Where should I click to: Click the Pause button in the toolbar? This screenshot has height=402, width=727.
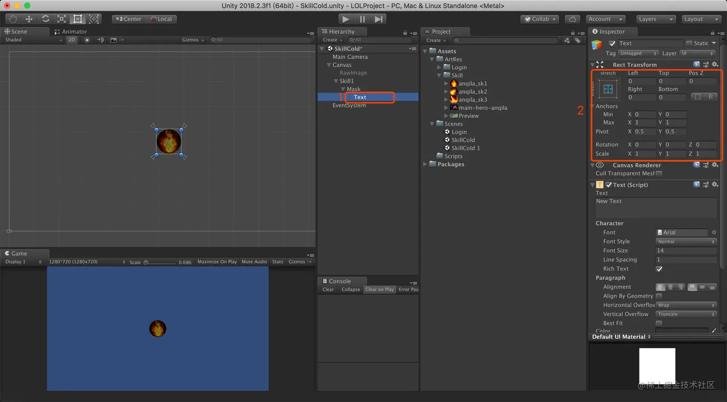click(362, 19)
